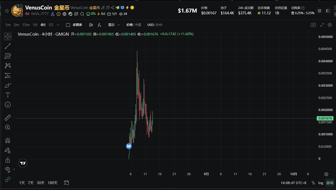Screen dimensions: 336x190
Task: Switch to 5m timeframe
Action: (x=16, y=25)
